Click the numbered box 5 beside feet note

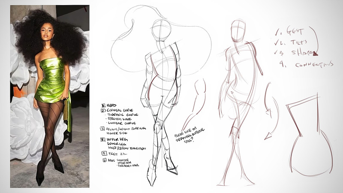104,154
